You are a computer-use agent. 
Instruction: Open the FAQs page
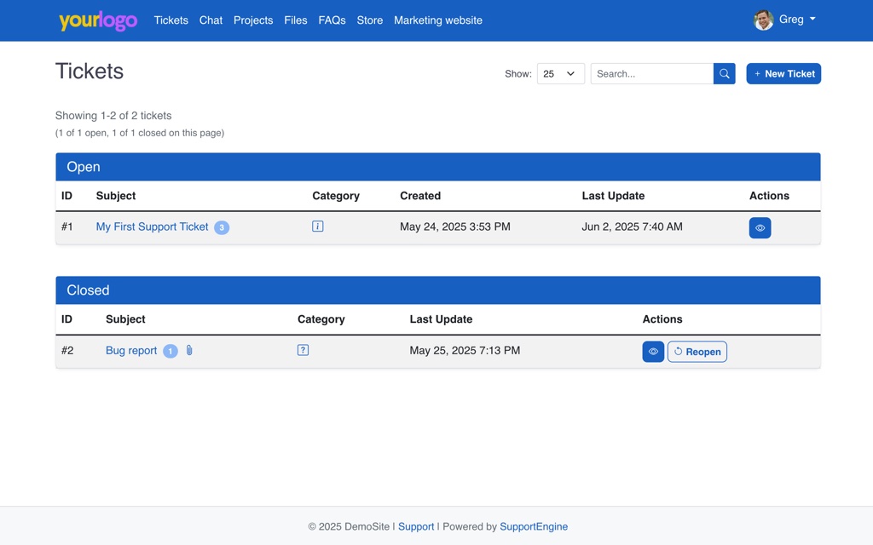point(332,20)
